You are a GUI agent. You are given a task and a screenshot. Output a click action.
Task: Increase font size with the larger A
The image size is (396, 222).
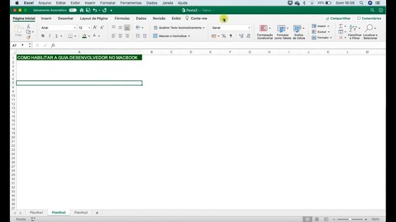pos(95,28)
